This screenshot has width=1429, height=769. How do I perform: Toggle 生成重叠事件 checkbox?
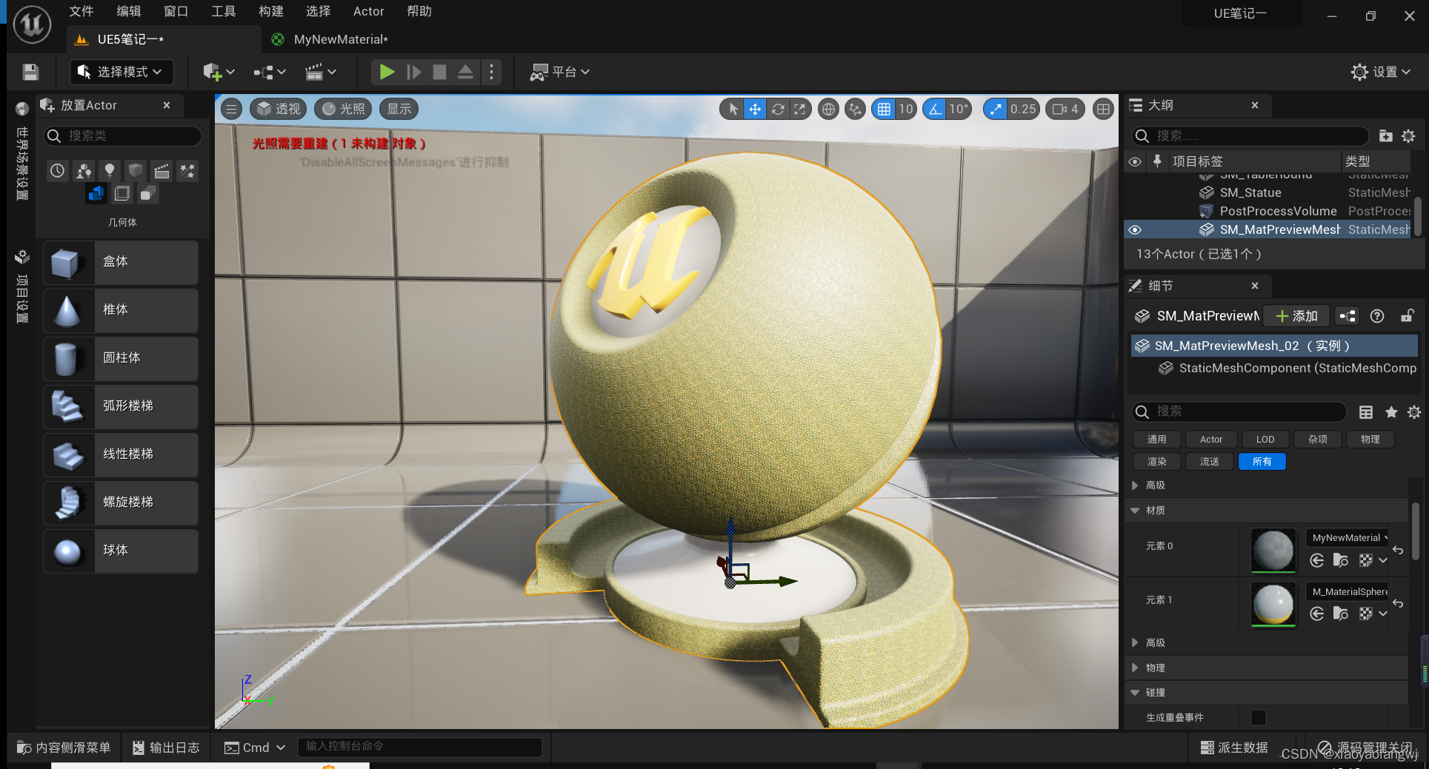click(x=1258, y=717)
